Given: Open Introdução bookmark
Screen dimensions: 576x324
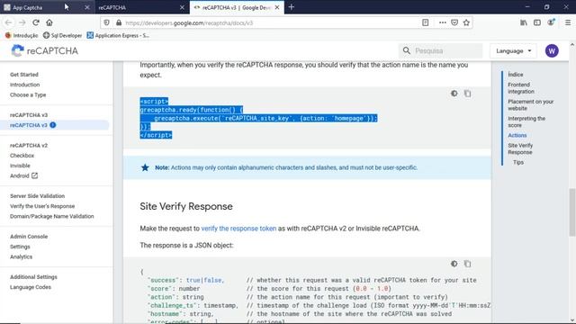Looking at the screenshot, I should (22, 36).
